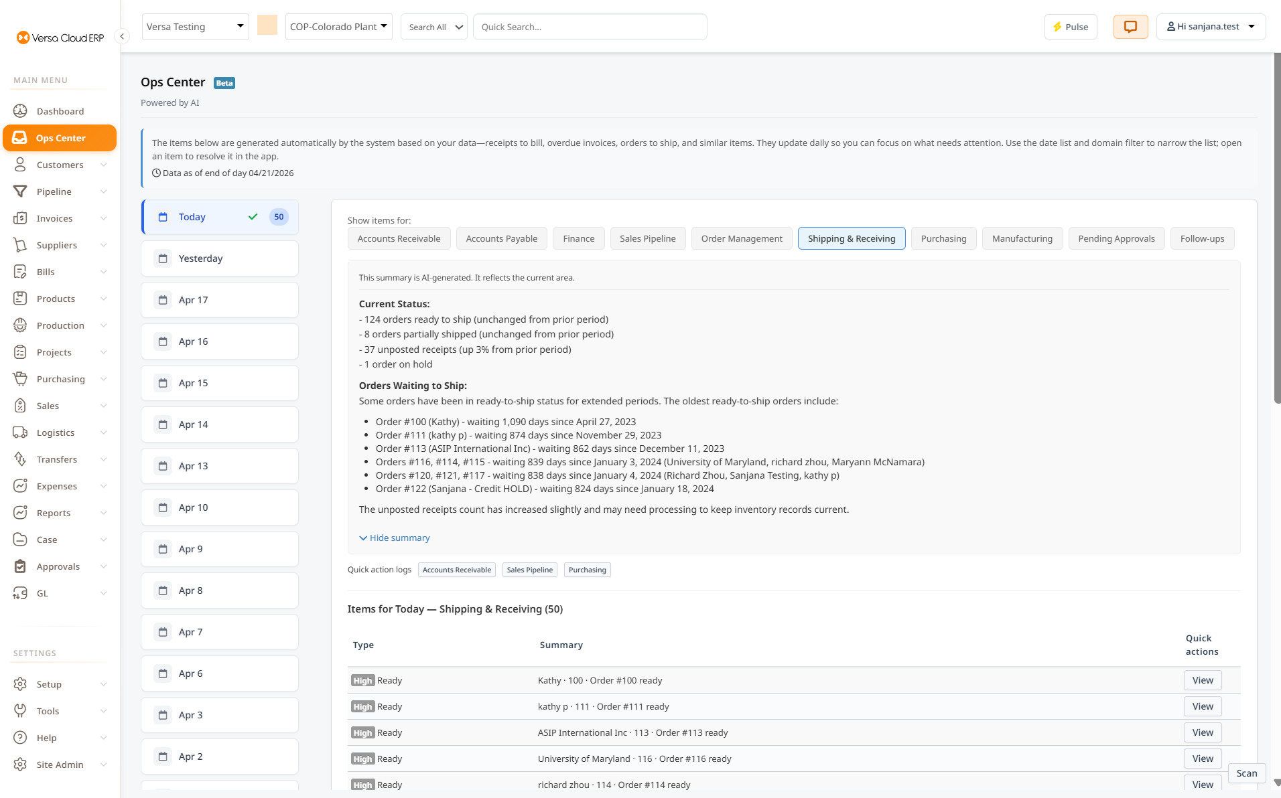Image resolution: width=1281 pixels, height=798 pixels.
Task: Click the Ops Center sidebar icon
Action: coord(20,138)
